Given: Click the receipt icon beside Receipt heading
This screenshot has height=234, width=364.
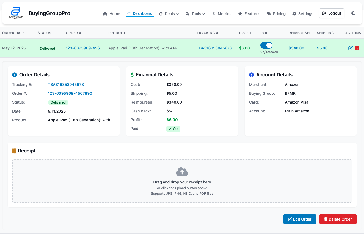Looking at the screenshot, I should click(14, 151).
